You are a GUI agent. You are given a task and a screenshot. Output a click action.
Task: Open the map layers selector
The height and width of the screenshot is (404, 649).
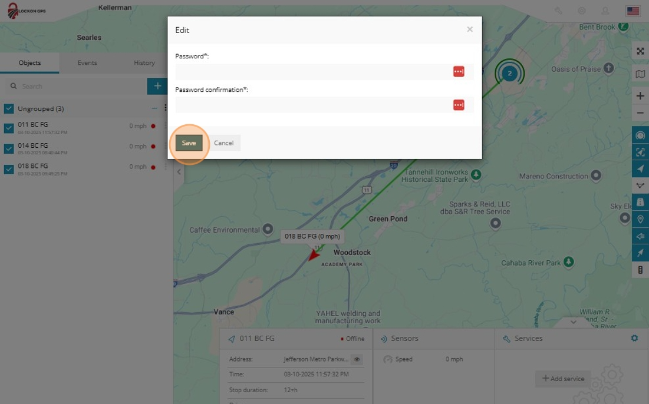click(x=640, y=74)
